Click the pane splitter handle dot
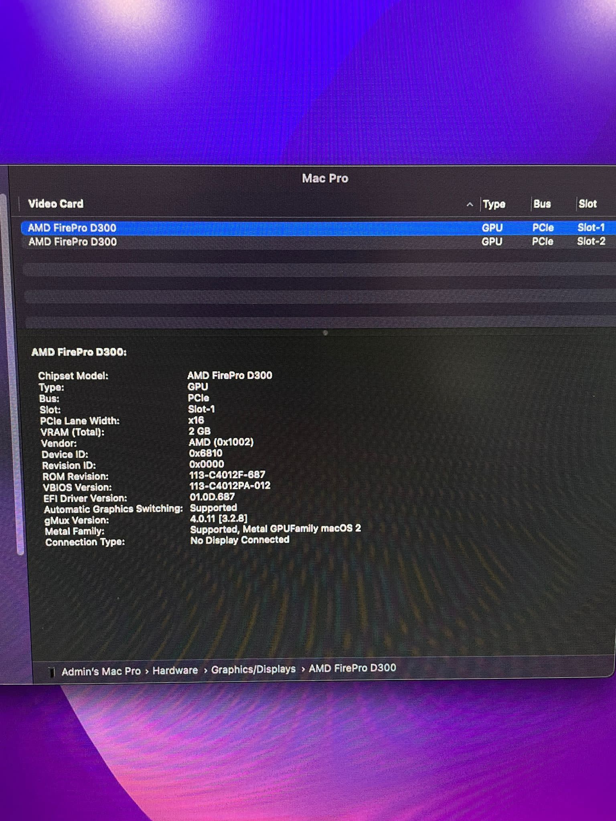This screenshot has height=821, width=616. coord(325,333)
